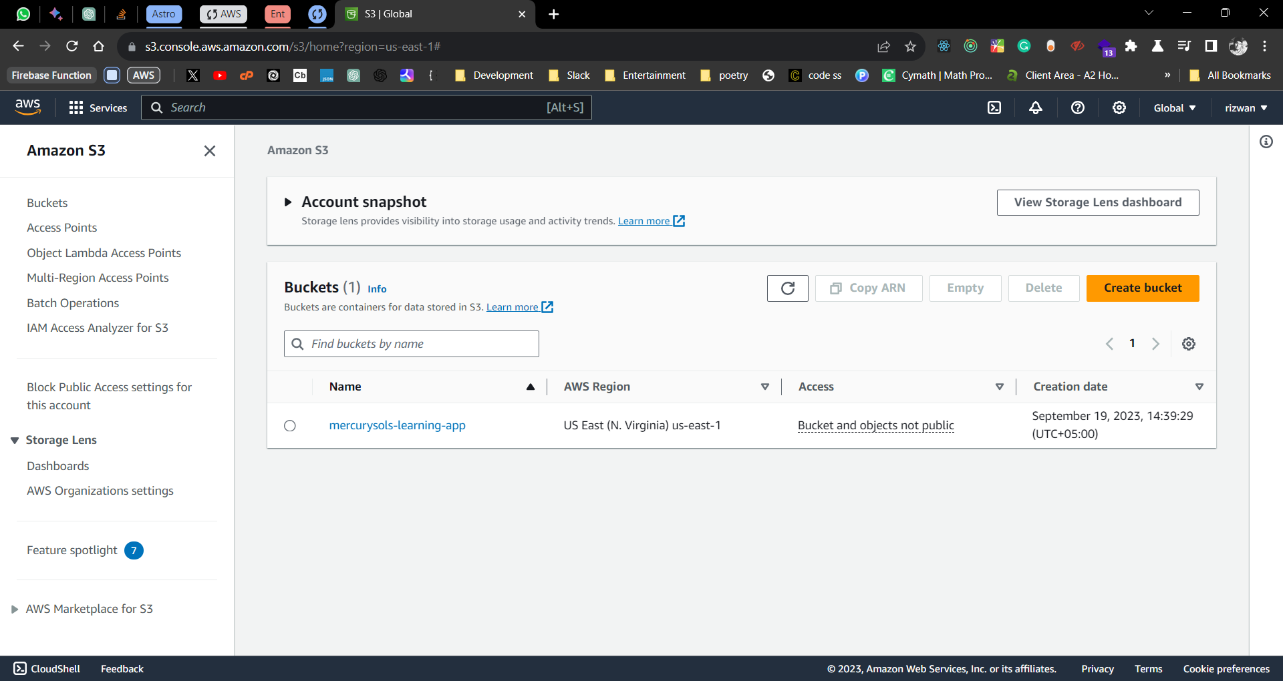Open CloudShell in the footer
Screen dimensions: 1283x681
[47, 668]
